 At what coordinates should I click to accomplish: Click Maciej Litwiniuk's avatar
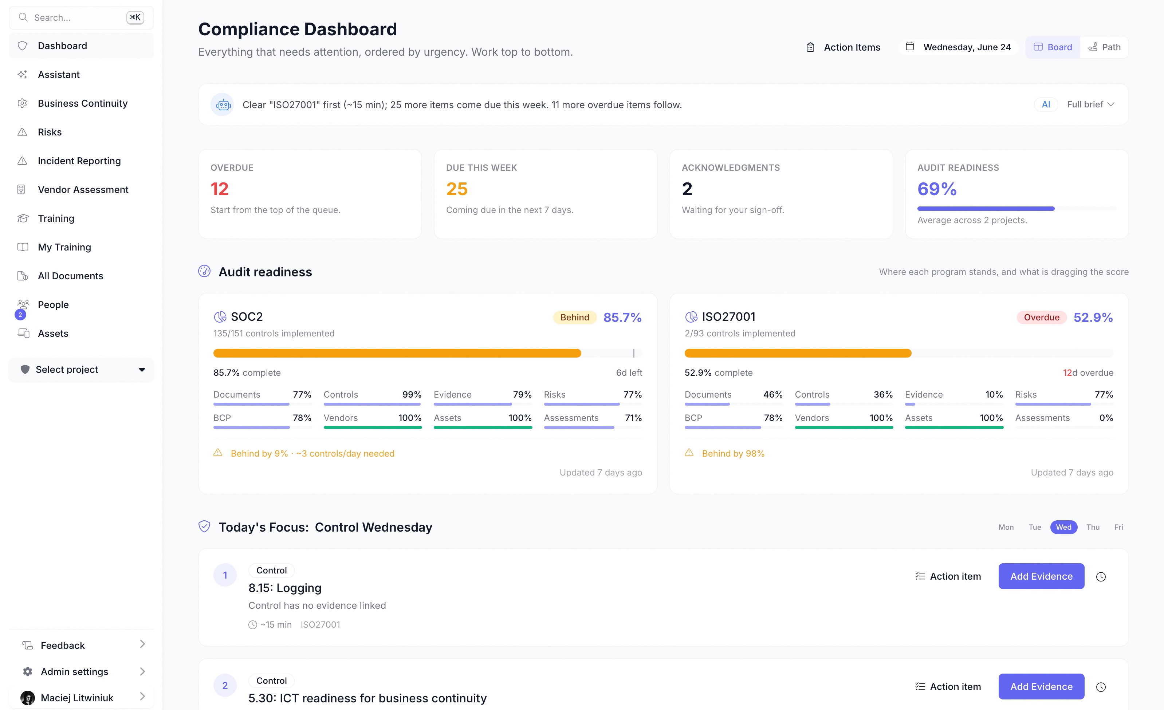28,698
